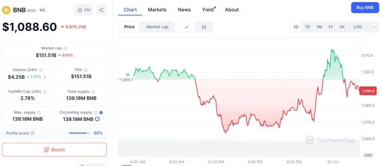Image resolution: width=383 pixels, height=166 pixels.
Task: Set chart range to 7D
Action: point(307,27)
